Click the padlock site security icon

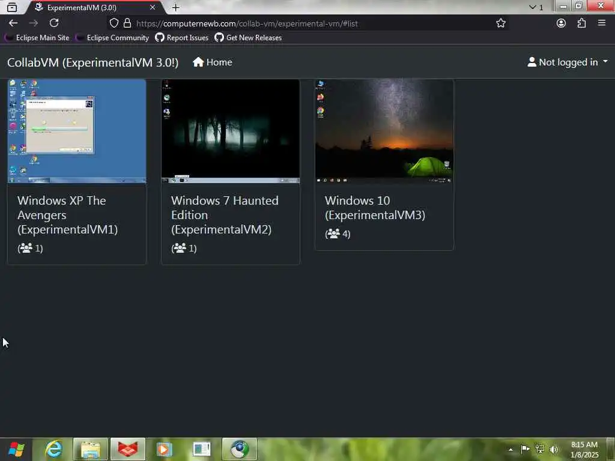click(x=127, y=23)
